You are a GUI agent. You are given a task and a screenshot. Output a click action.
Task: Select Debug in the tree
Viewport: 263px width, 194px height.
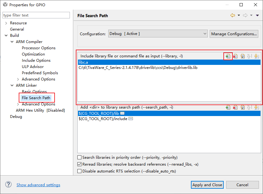(x=16, y=117)
